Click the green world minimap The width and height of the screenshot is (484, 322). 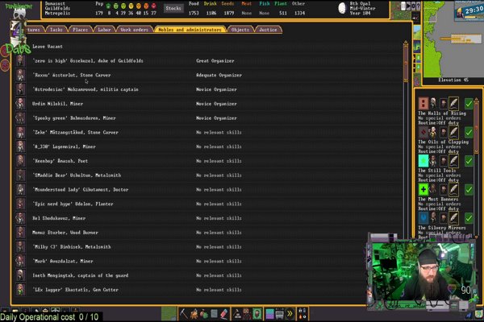(453, 39)
